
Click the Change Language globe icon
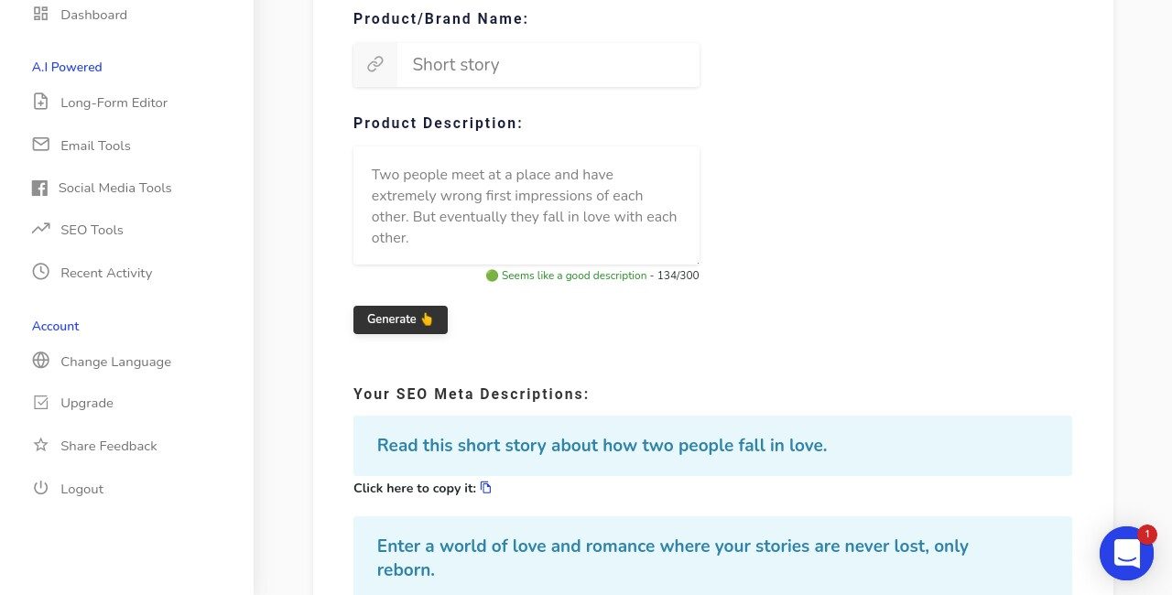(x=40, y=361)
